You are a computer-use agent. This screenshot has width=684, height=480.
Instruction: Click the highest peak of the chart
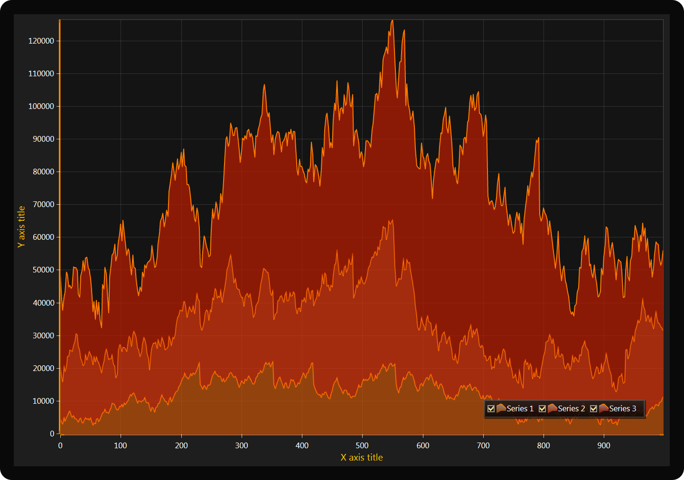392,21
